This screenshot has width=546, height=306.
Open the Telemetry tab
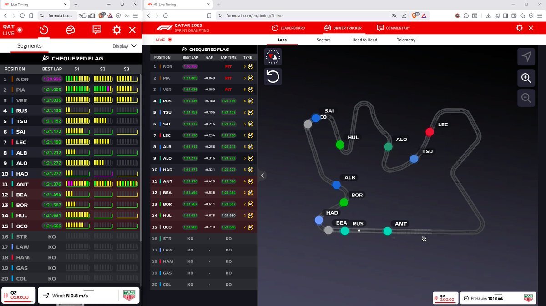click(406, 40)
